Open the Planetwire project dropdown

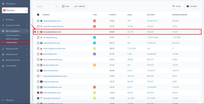[x=15, y=10]
